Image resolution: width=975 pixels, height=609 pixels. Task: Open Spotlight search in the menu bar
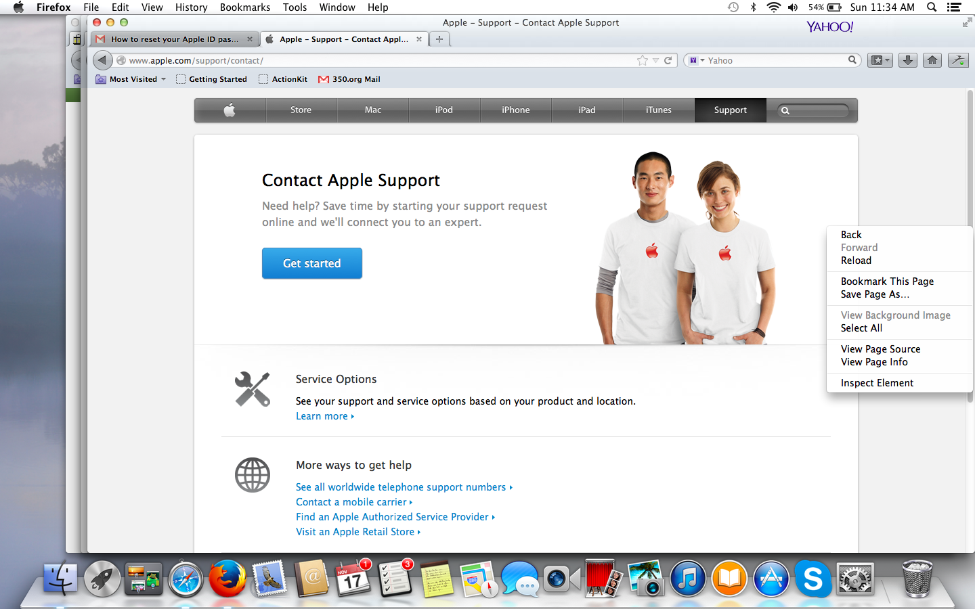[932, 7]
